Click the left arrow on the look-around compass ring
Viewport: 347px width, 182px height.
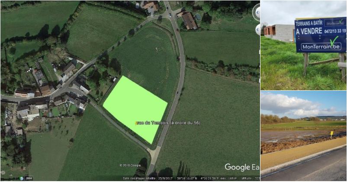point(257,13)
